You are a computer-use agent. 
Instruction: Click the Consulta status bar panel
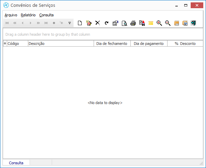[16, 163]
